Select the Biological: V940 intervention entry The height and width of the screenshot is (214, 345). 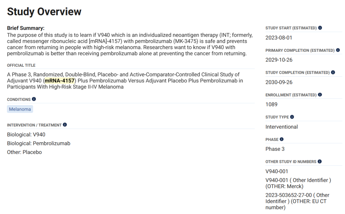point(26,134)
